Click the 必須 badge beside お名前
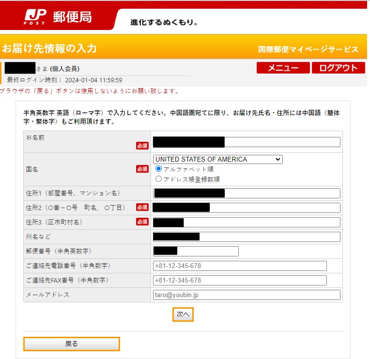 (142, 146)
